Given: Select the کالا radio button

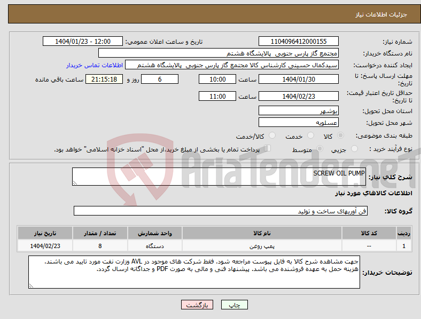Looking at the screenshot, I should pyautogui.click(x=340, y=135).
